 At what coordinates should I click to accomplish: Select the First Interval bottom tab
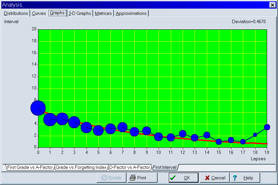[x=164, y=167]
